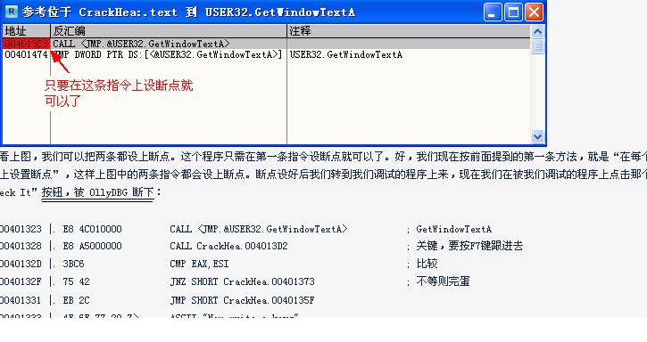647x342 pixels.
Task: Click the CALL CrackHea.004013D2 instruction
Action: pyautogui.click(x=229, y=246)
